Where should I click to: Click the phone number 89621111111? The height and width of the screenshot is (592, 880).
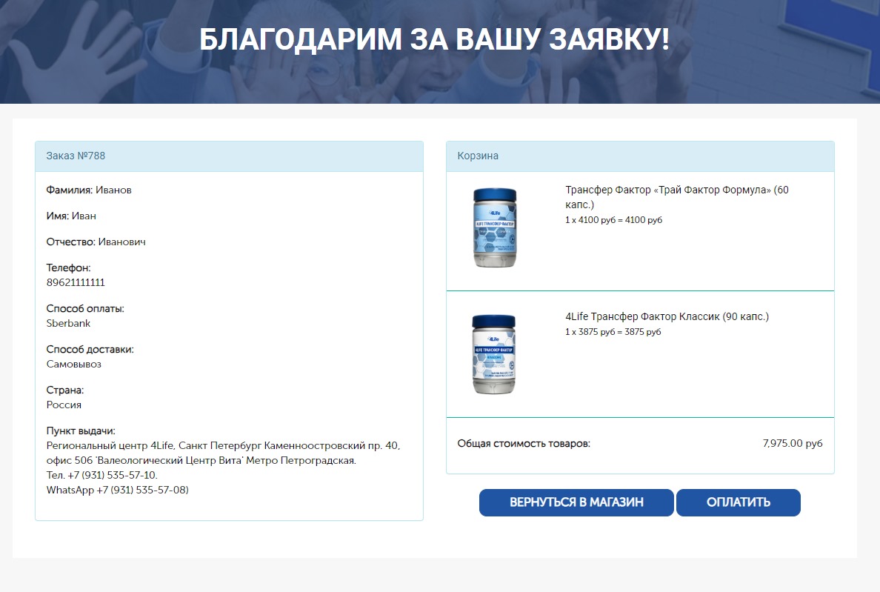coord(76,282)
